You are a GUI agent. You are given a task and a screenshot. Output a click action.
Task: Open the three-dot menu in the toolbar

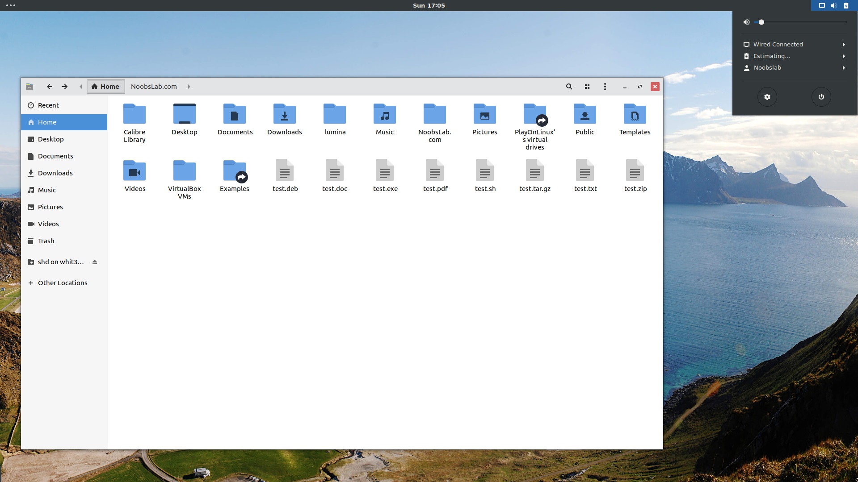click(605, 87)
